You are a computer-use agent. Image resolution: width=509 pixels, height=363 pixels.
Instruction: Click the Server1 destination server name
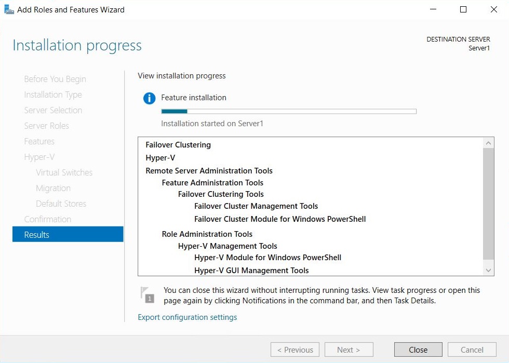pyautogui.click(x=479, y=48)
